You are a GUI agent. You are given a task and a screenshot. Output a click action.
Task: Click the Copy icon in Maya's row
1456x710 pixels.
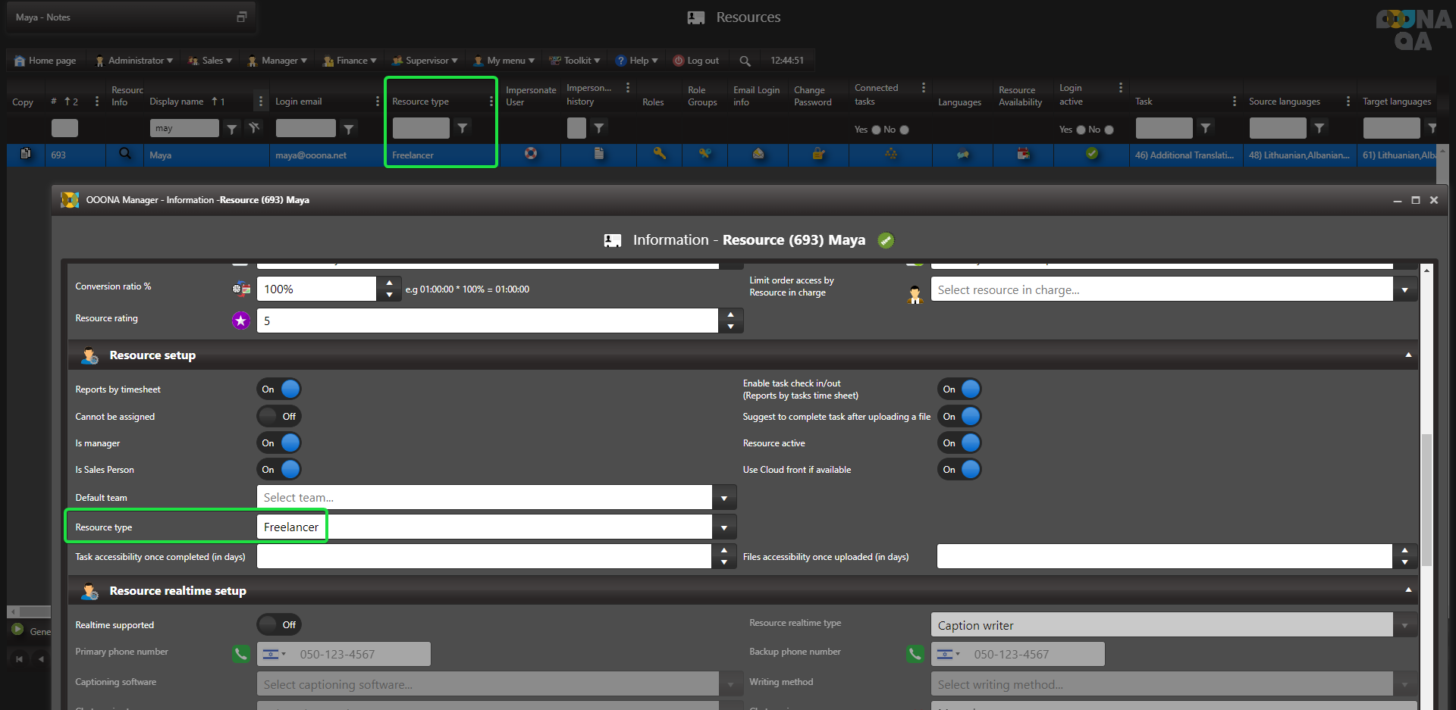(x=26, y=154)
